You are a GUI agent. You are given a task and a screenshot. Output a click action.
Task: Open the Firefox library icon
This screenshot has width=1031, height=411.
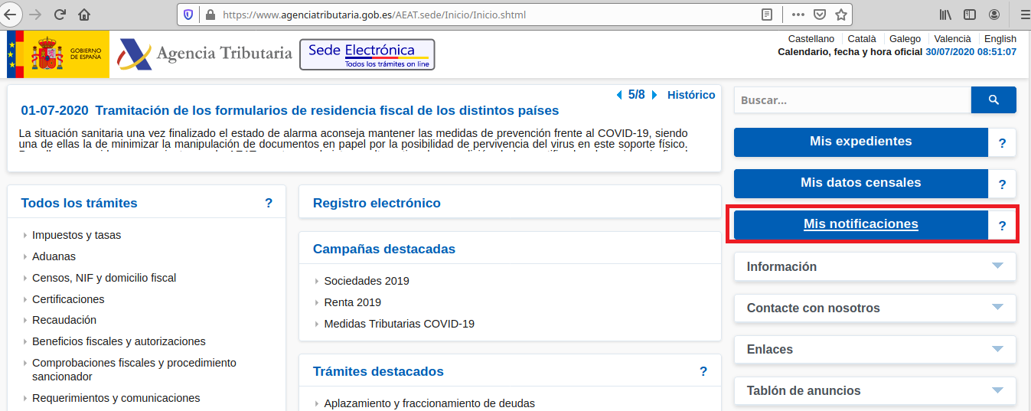945,15
